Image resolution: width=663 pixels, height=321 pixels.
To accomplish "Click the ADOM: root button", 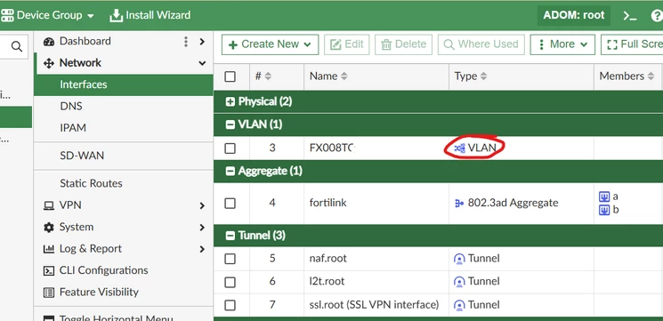I will 574,16.
